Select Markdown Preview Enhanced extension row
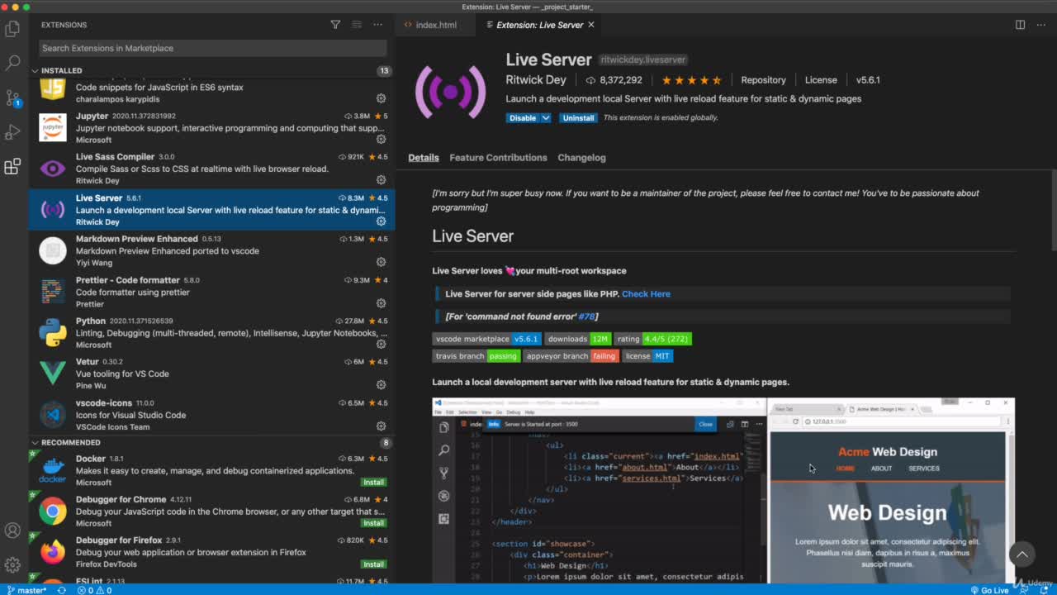 coord(212,250)
